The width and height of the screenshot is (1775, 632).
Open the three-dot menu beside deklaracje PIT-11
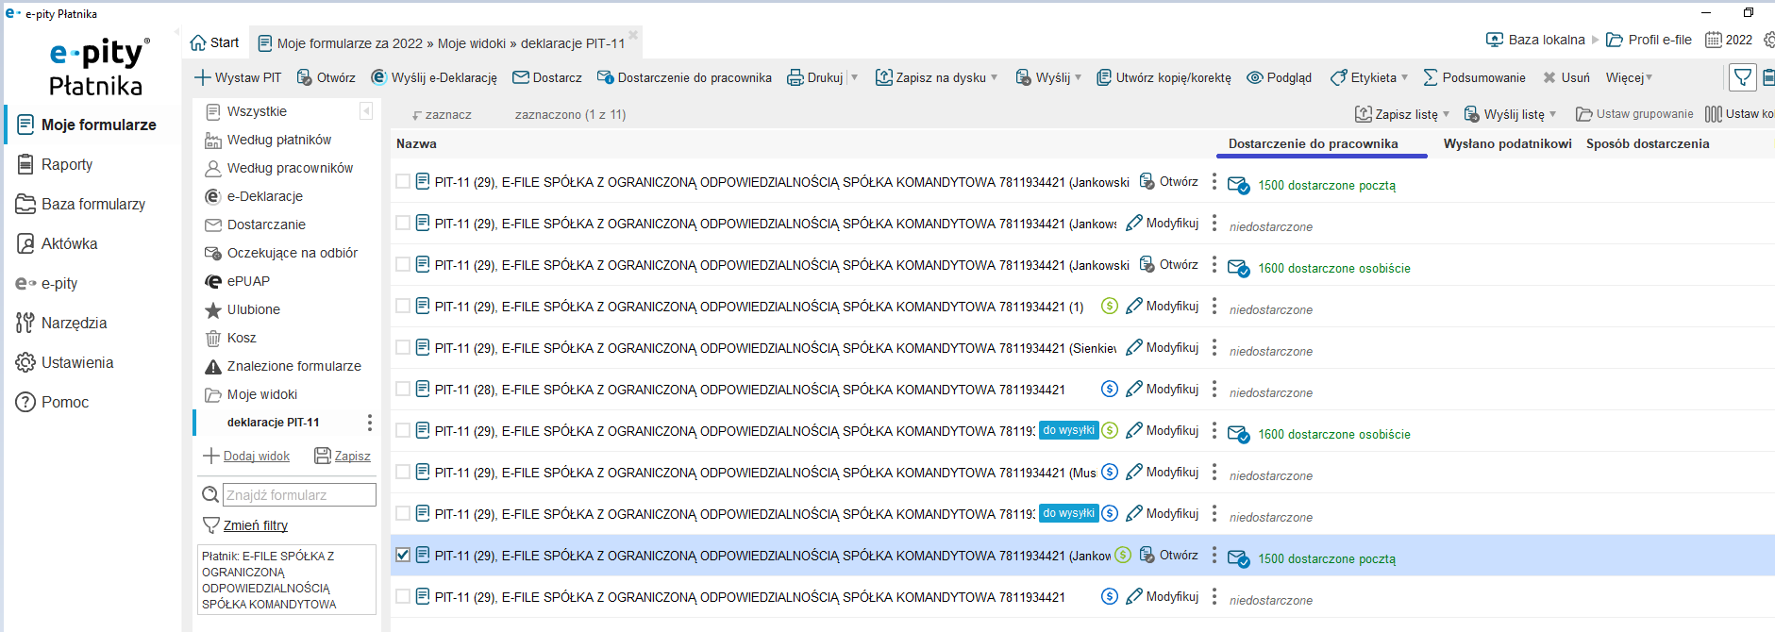[x=369, y=423]
